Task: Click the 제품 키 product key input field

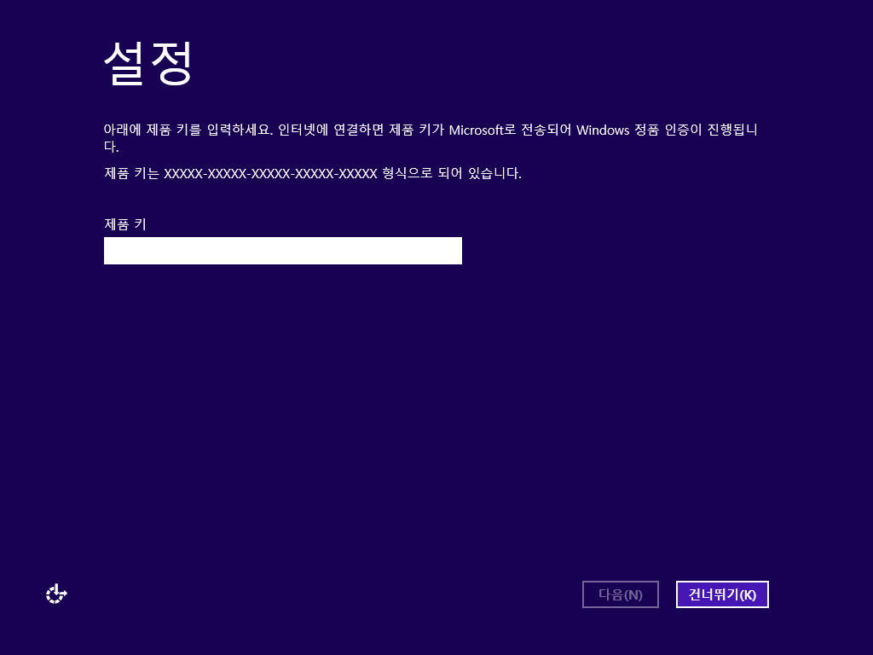Action: pyautogui.click(x=283, y=251)
